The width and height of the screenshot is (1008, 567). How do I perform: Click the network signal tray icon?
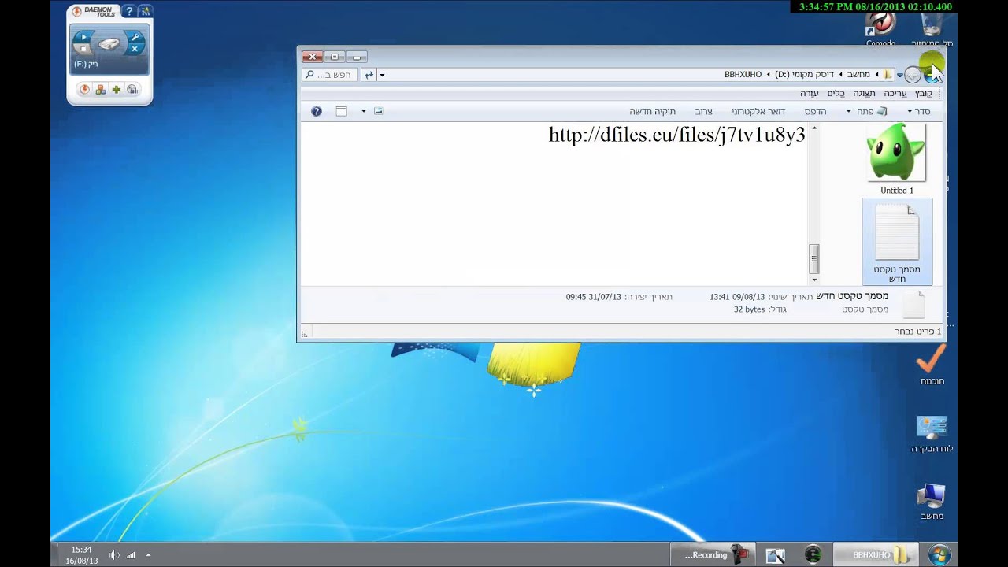tap(131, 555)
